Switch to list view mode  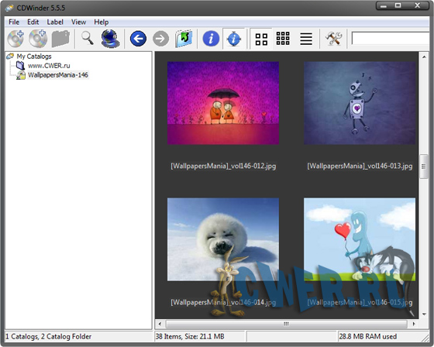coord(306,39)
